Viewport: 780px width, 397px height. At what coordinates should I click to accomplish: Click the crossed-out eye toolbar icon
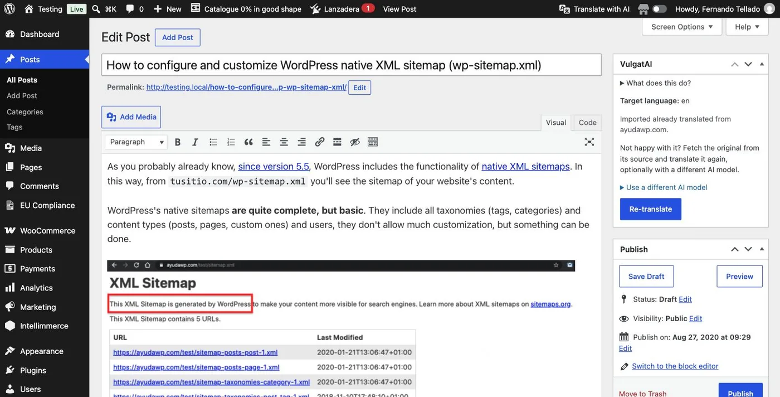pos(355,142)
